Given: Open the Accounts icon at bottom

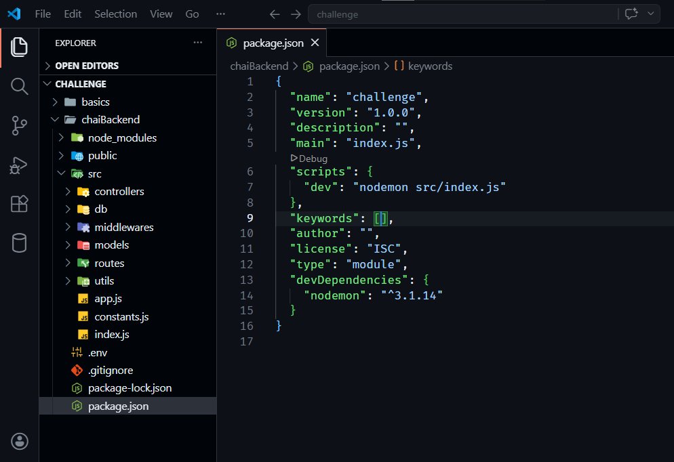Looking at the screenshot, I should coord(20,442).
